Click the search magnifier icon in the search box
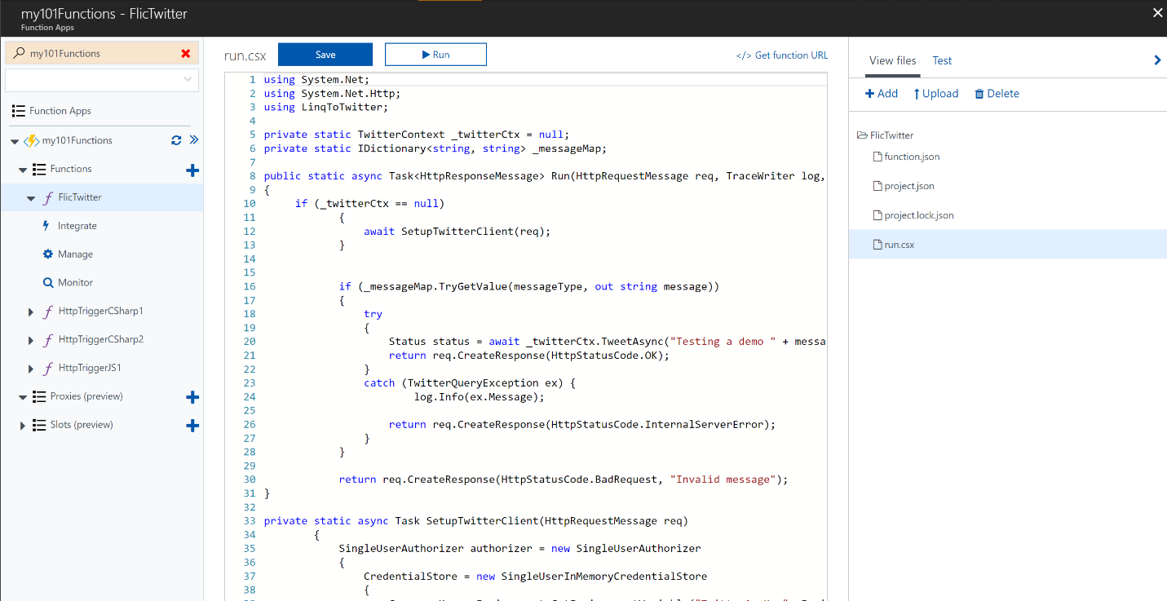Image resolution: width=1167 pixels, height=601 pixels. (x=20, y=54)
